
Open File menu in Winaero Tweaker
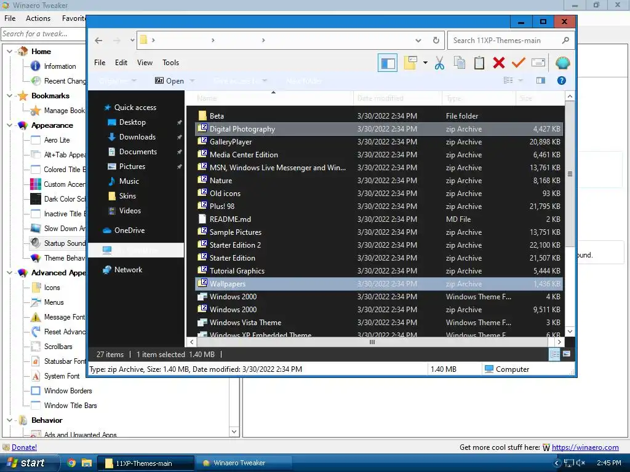click(10, 18)
